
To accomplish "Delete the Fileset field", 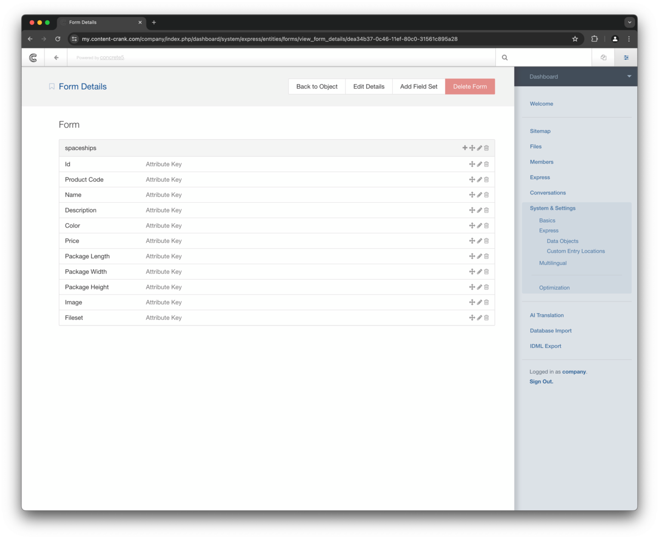I will (x=487, y=318).
